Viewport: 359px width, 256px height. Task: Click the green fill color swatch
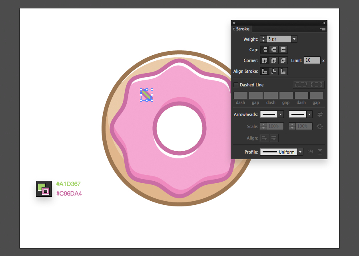(41, 187)
